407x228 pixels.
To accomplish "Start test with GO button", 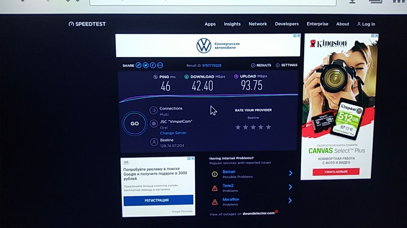I will (135, 123).
